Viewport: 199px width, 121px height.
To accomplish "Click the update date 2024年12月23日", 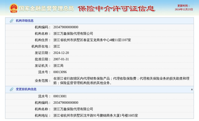I will (x=184, y=9).
